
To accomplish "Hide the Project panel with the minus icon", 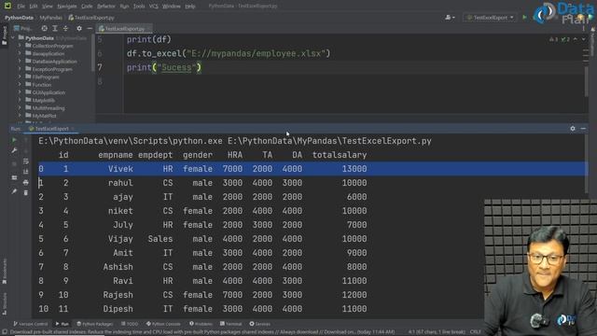I will [x=90, y=28].
